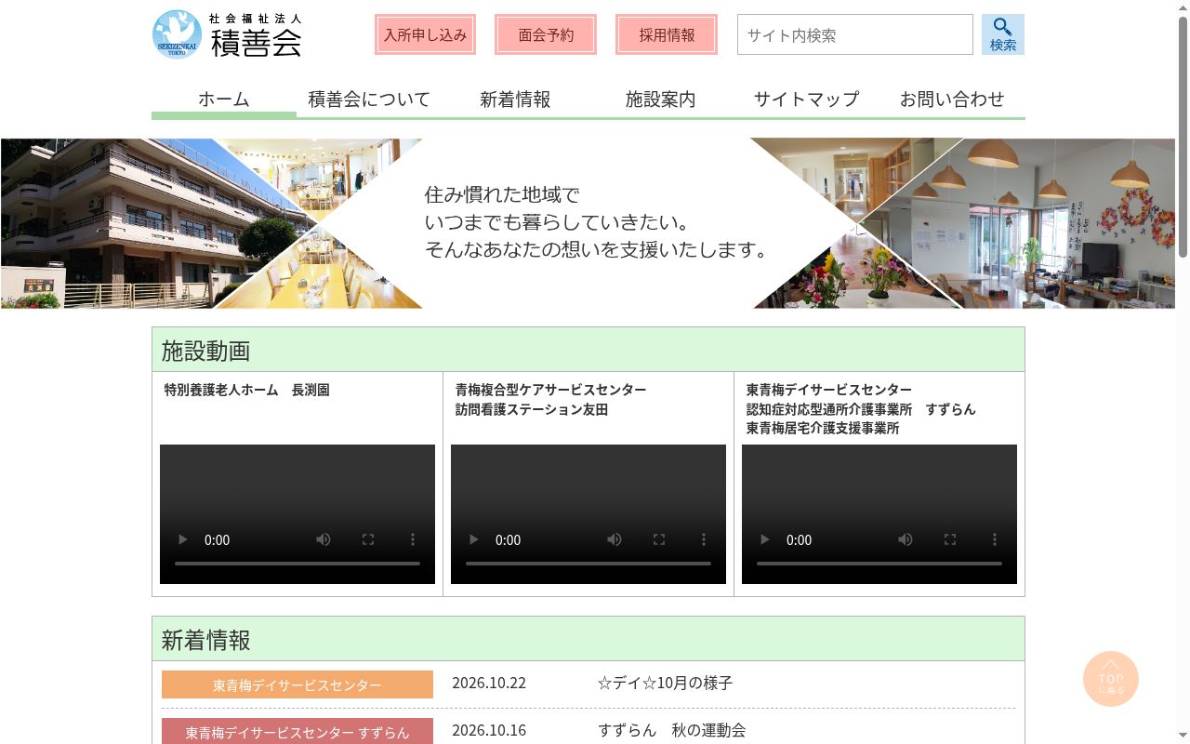Play the 訪問看護ステーション友田 video
Screen dimensions: 1190x744
(474, 539)
